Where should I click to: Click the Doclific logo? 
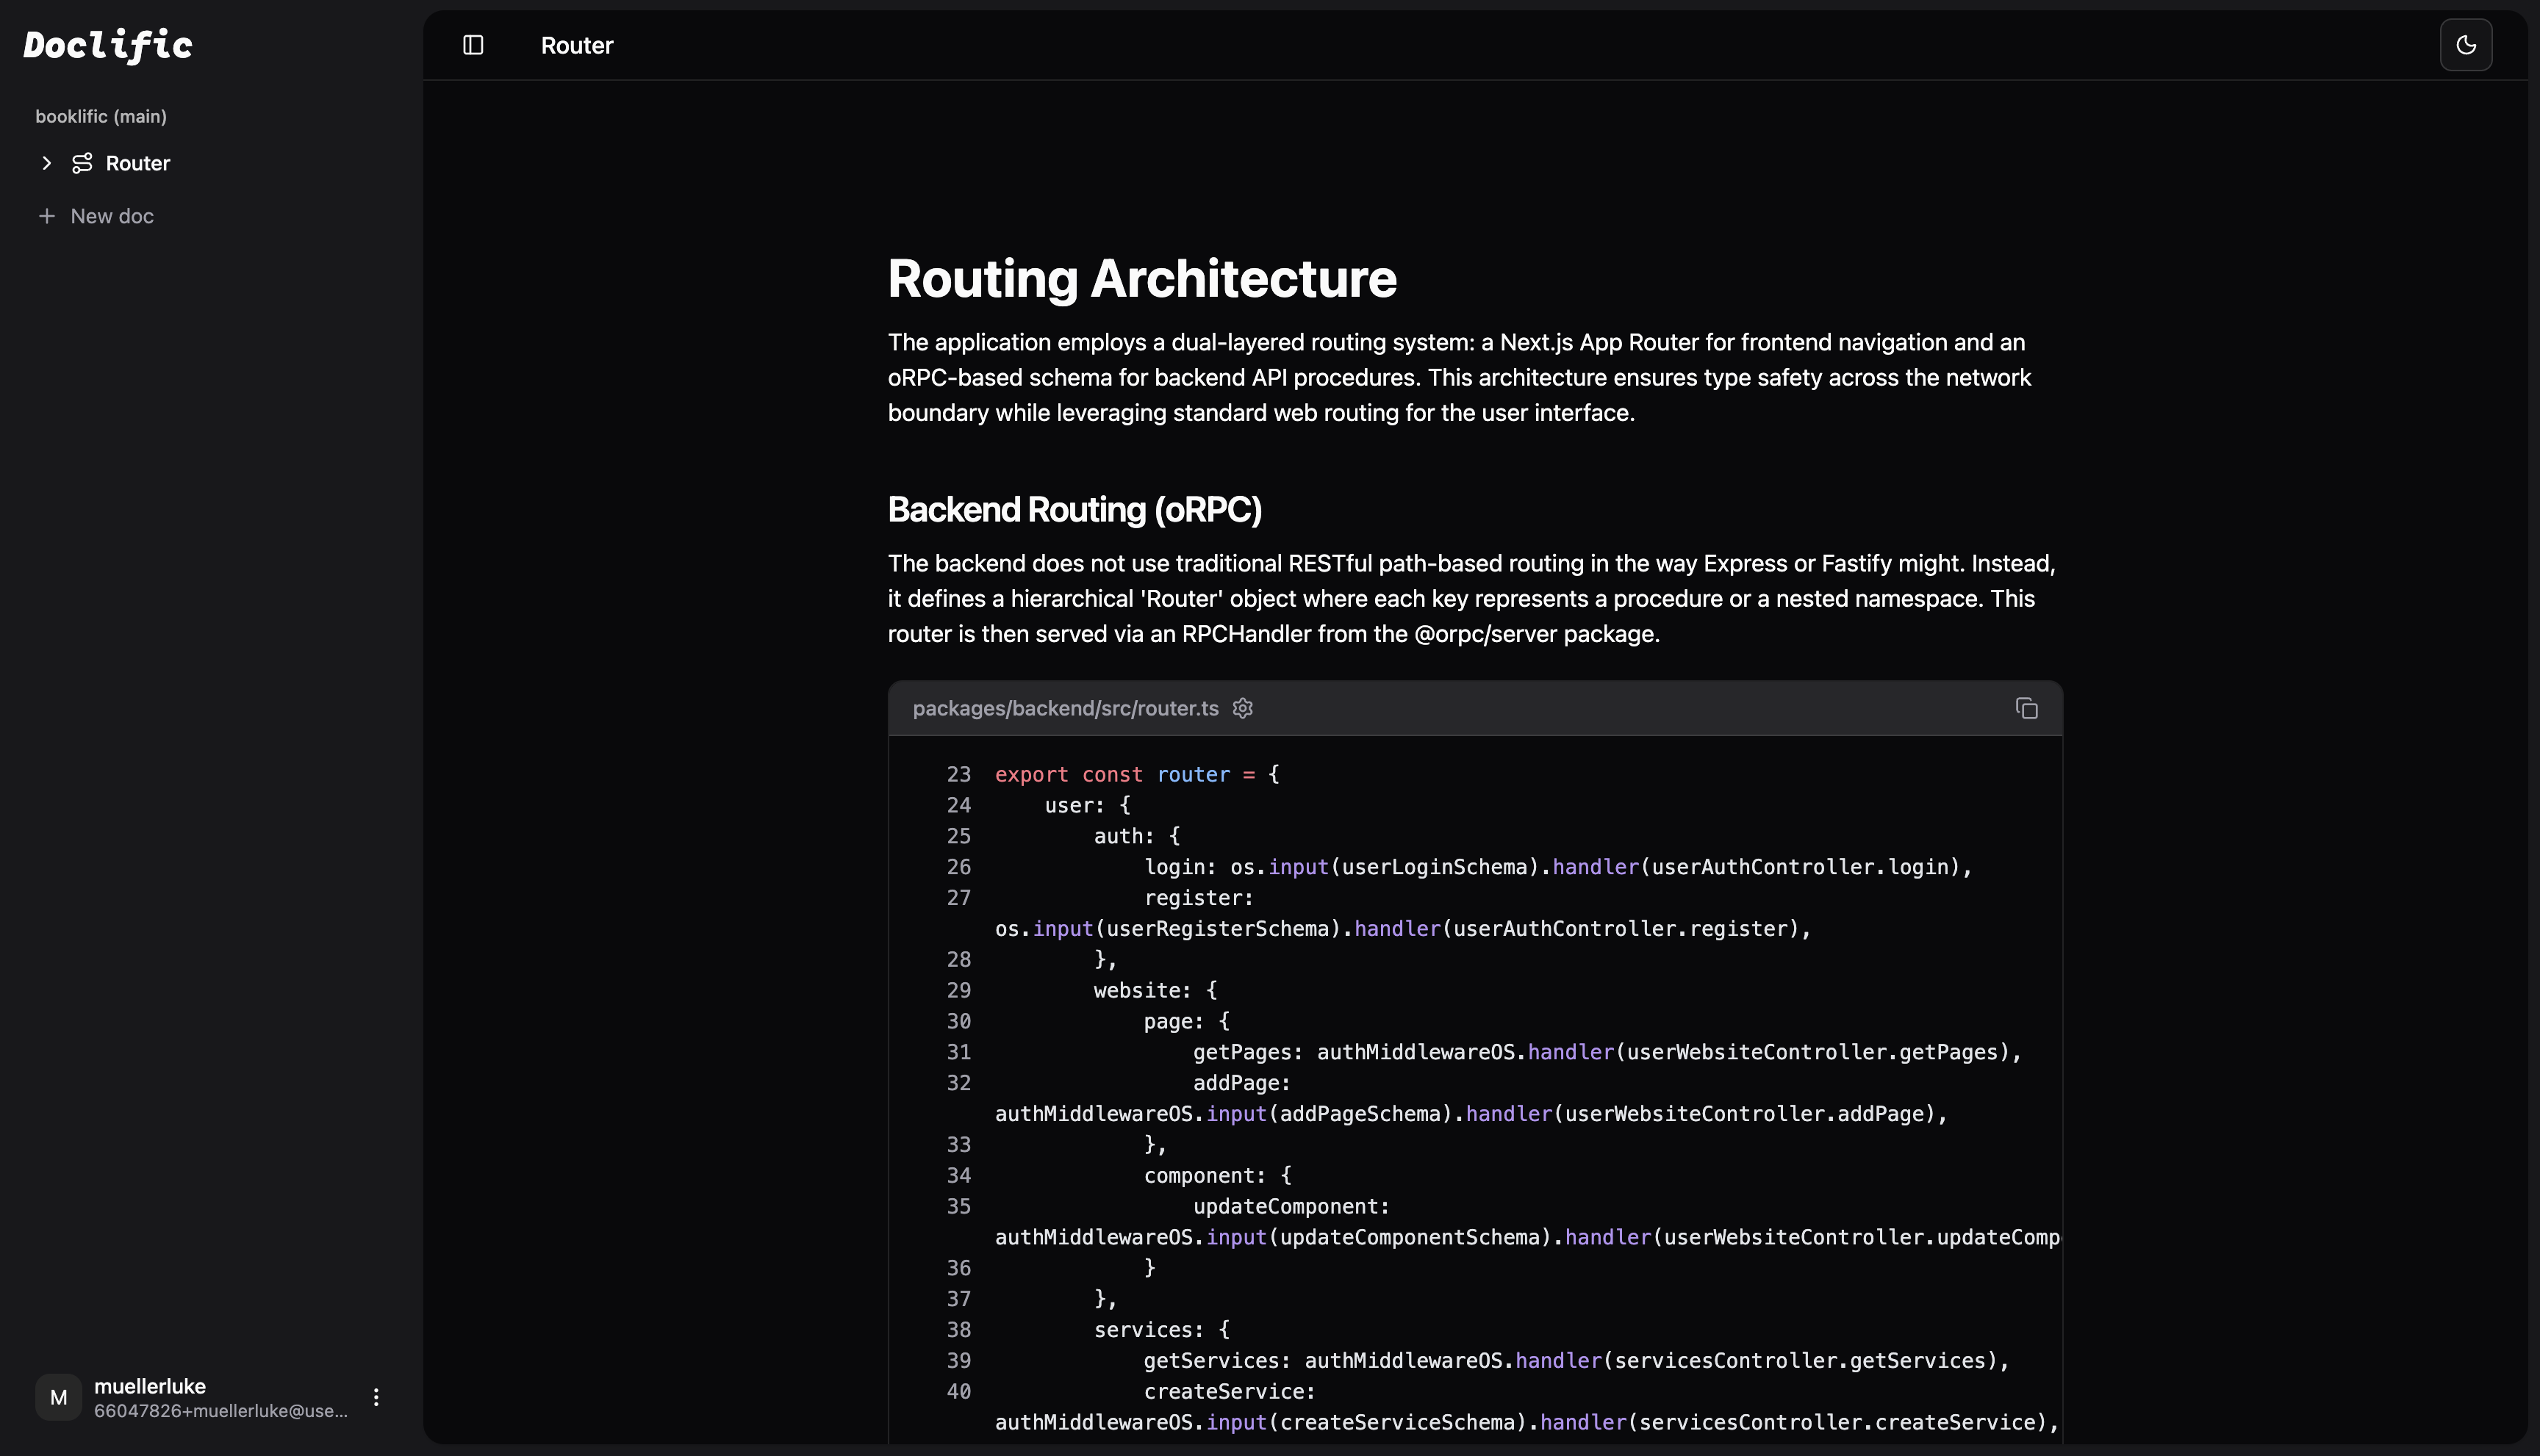click(108, 46)
